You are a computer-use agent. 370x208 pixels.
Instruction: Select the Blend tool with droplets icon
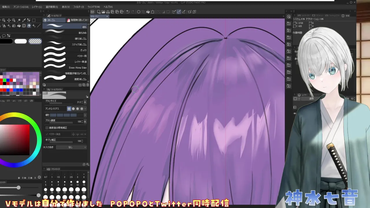click(x=14, y=26)
